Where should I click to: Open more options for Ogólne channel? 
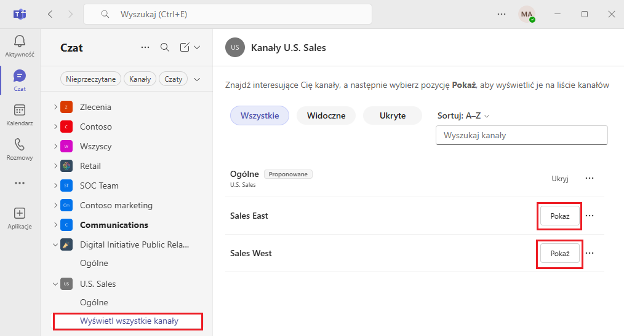coord(590,178)
